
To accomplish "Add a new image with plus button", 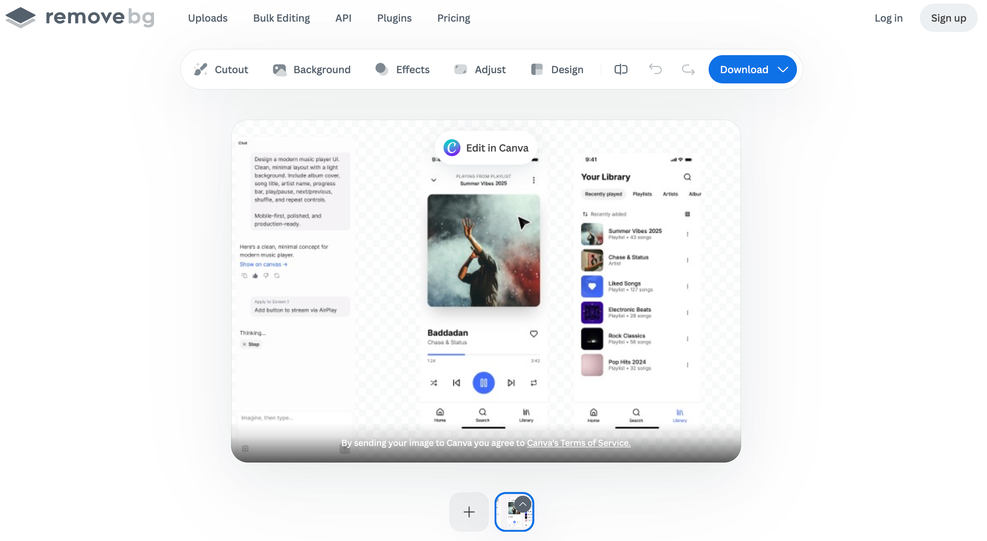I will pos(469,512).
